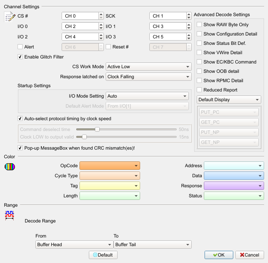The width and height of the screenshot is (268, 263).
Task: Pick the Address color swatch
Action: (x=234, y=166)
